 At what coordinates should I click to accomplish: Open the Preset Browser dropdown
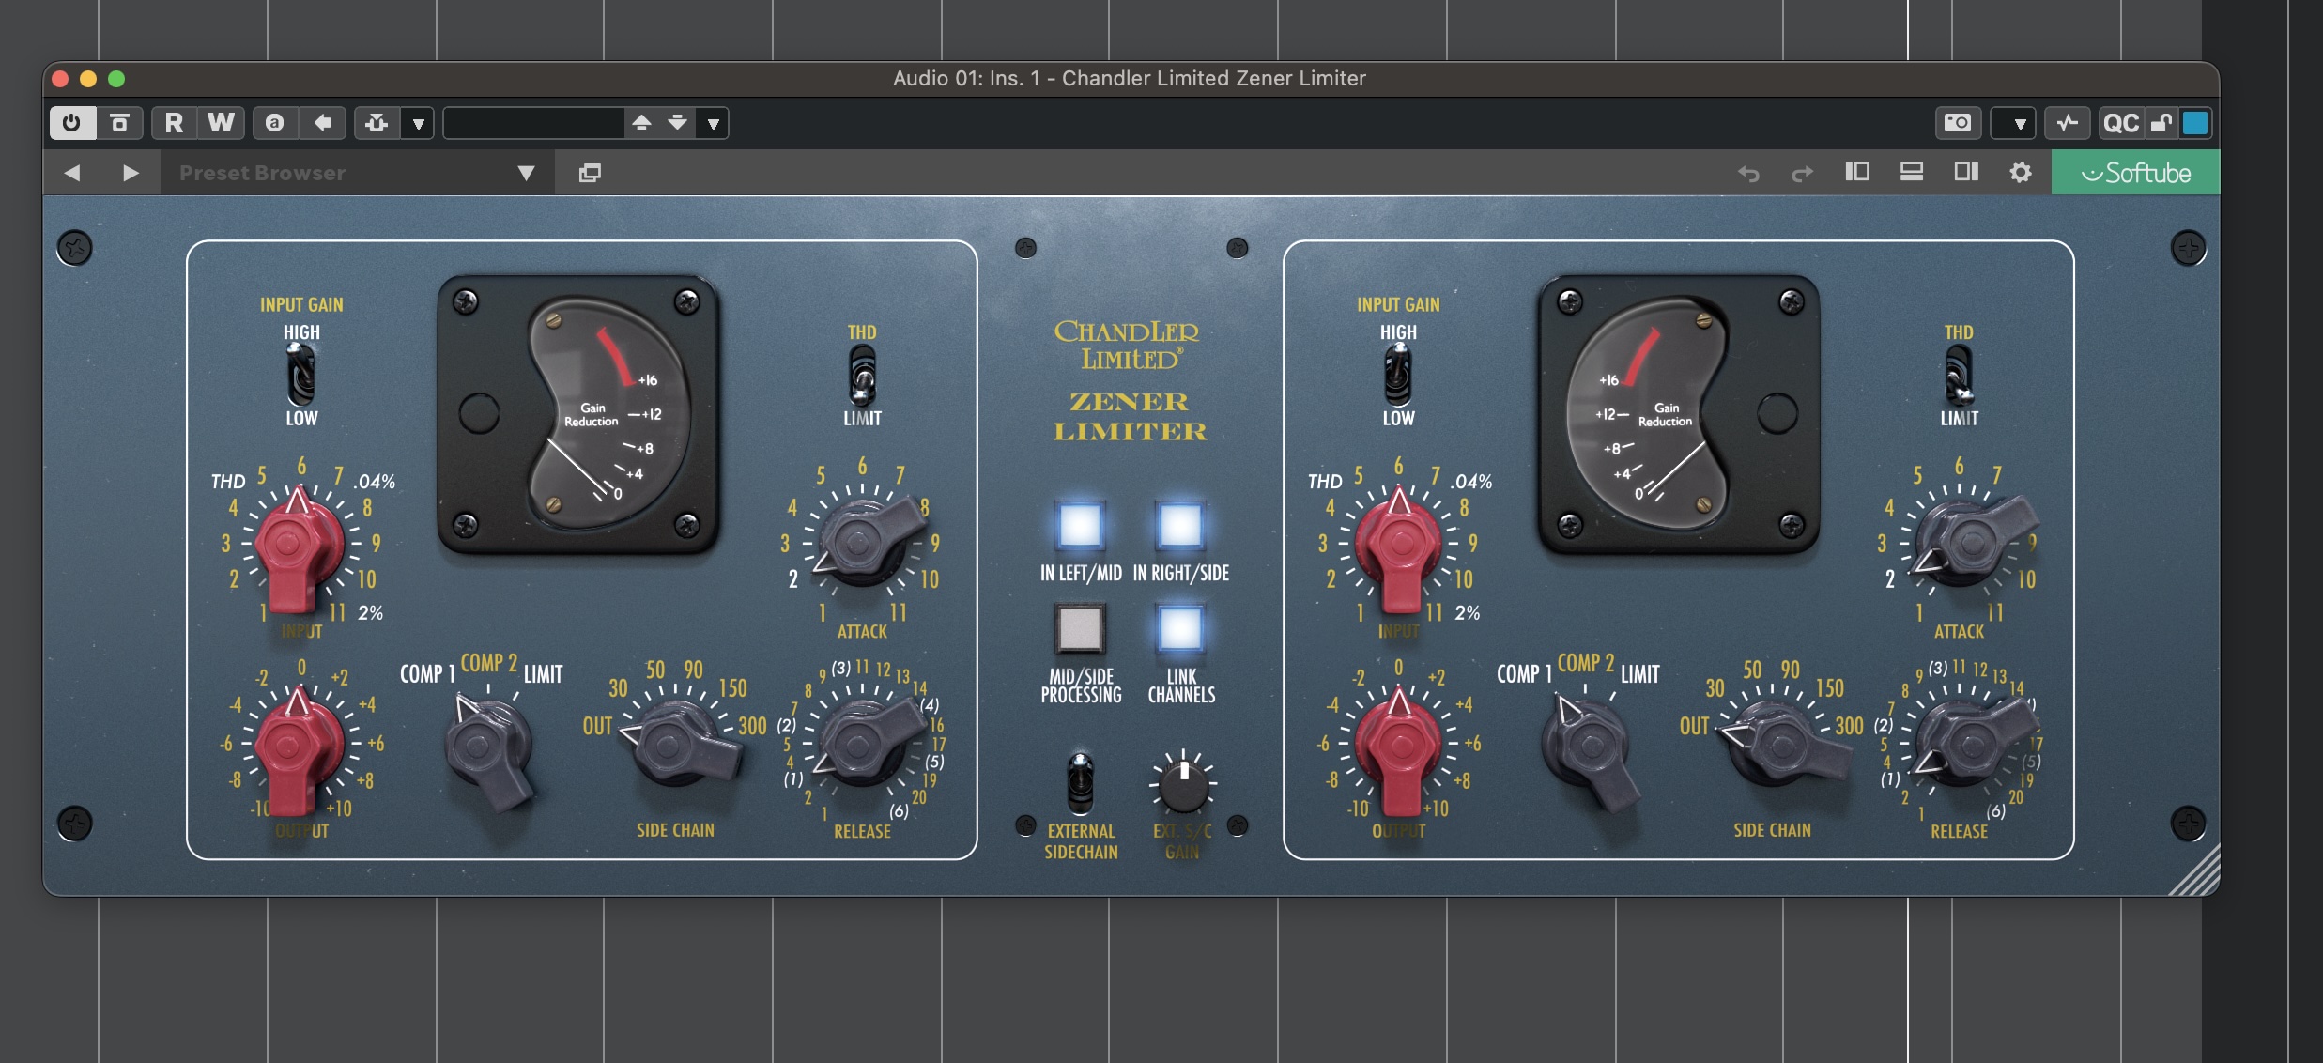526,172
